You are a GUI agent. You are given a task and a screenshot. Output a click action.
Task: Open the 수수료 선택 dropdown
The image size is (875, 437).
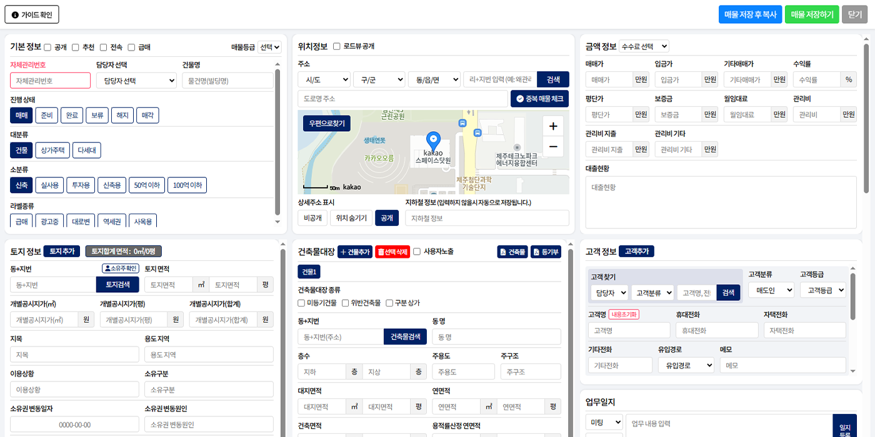pyautogui.click(x=644, y=46)
